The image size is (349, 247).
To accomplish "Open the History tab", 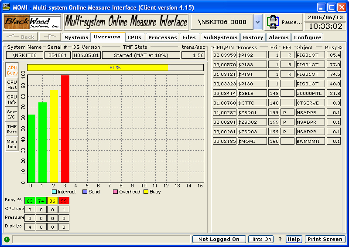I will click(253, 37).
